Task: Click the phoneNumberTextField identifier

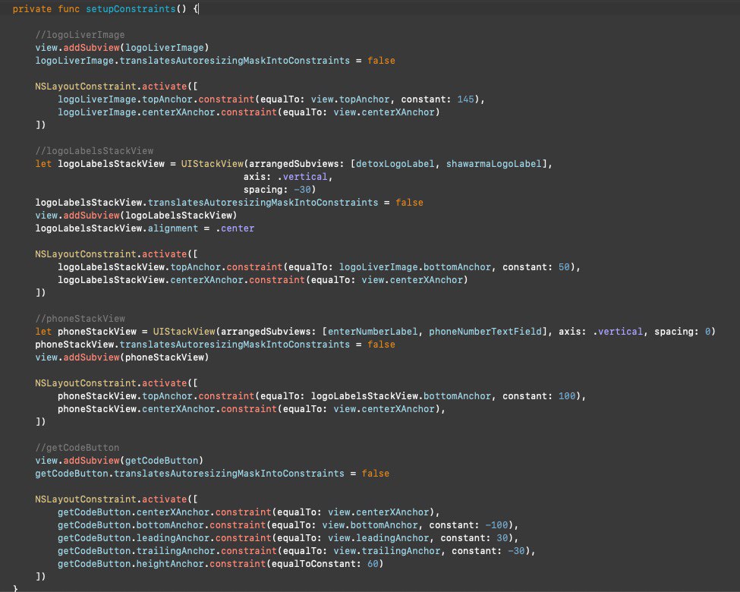Action: click(x=485, y=331)
